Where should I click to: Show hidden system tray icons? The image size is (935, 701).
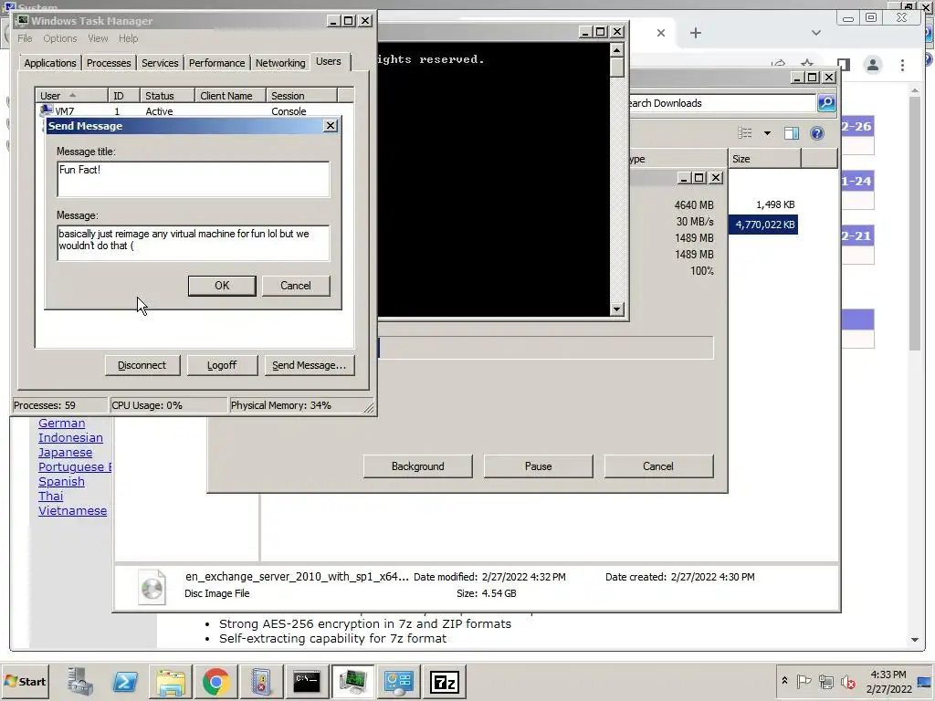(784, 681)
